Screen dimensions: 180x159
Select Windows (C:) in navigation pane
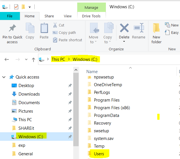pos(36,137)
